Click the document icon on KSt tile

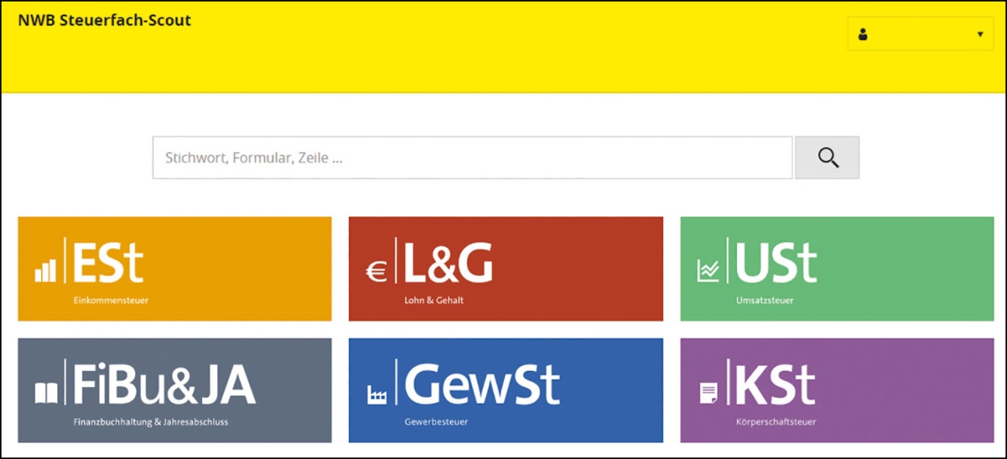pos(708,393)
